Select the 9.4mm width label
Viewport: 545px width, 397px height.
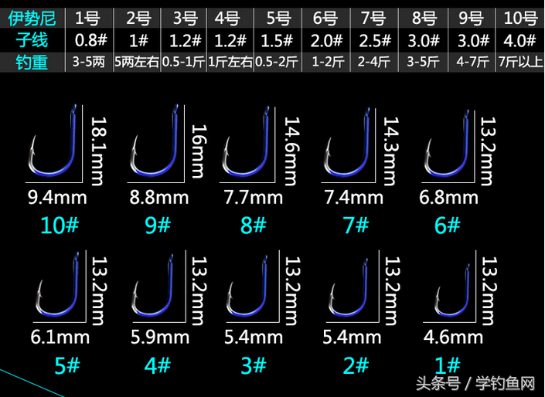pos(57,198)
